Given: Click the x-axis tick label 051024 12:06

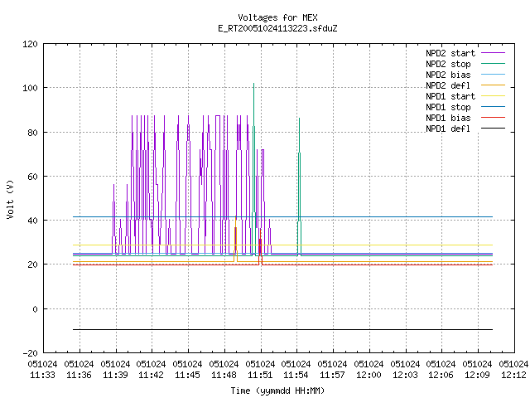Looking at the screenshot, I should point(441,369).
